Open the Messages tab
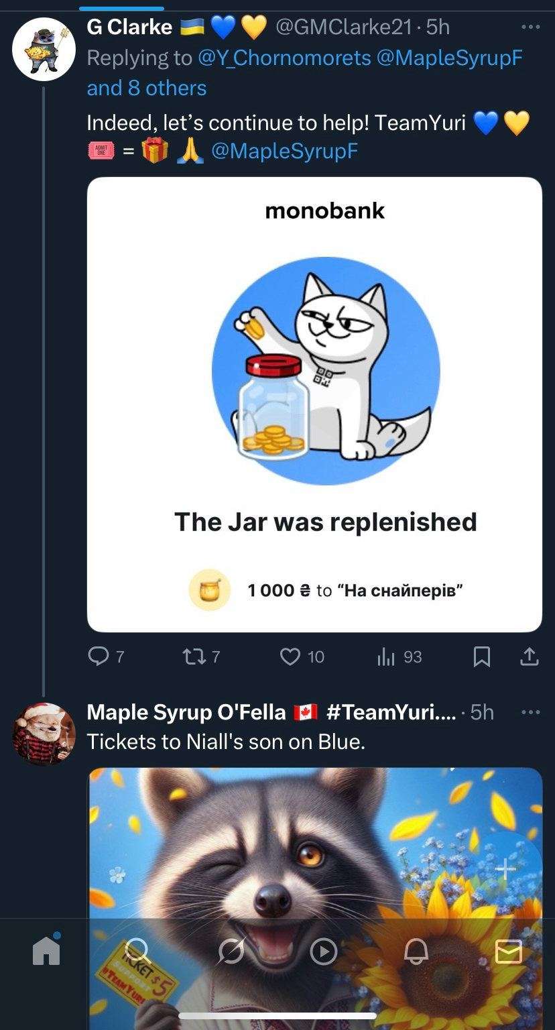This screenshot has height=1030, width=555. tap(508, 951)
